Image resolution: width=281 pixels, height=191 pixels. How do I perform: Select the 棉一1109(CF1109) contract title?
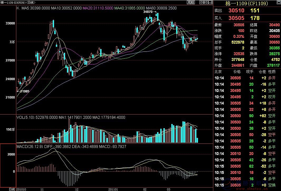247,3
